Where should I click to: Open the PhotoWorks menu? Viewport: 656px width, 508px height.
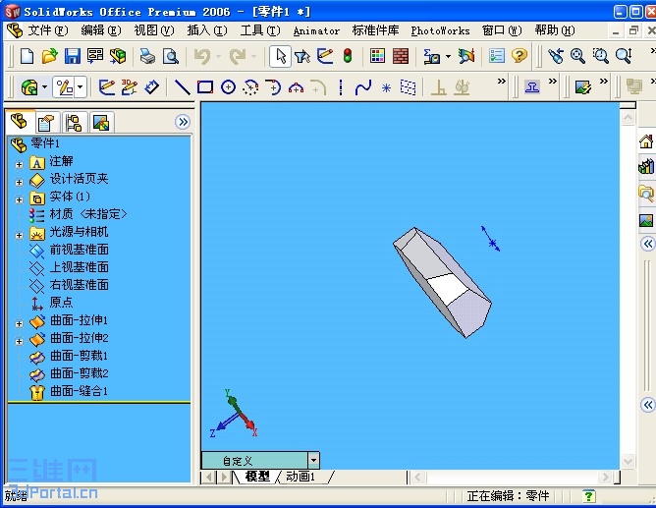pos(440,30)
